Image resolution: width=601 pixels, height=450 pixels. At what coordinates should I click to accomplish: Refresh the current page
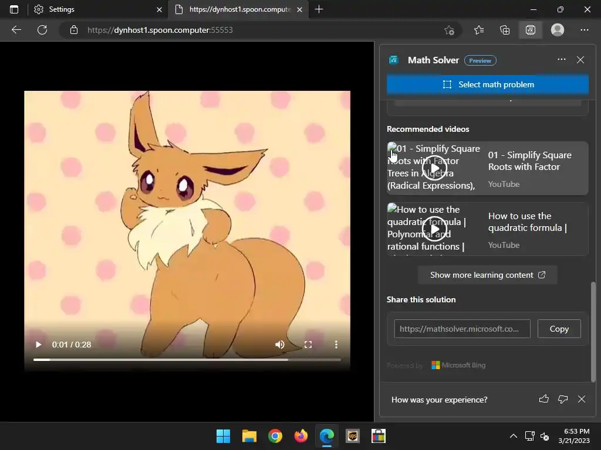click(x=42, y=30)
